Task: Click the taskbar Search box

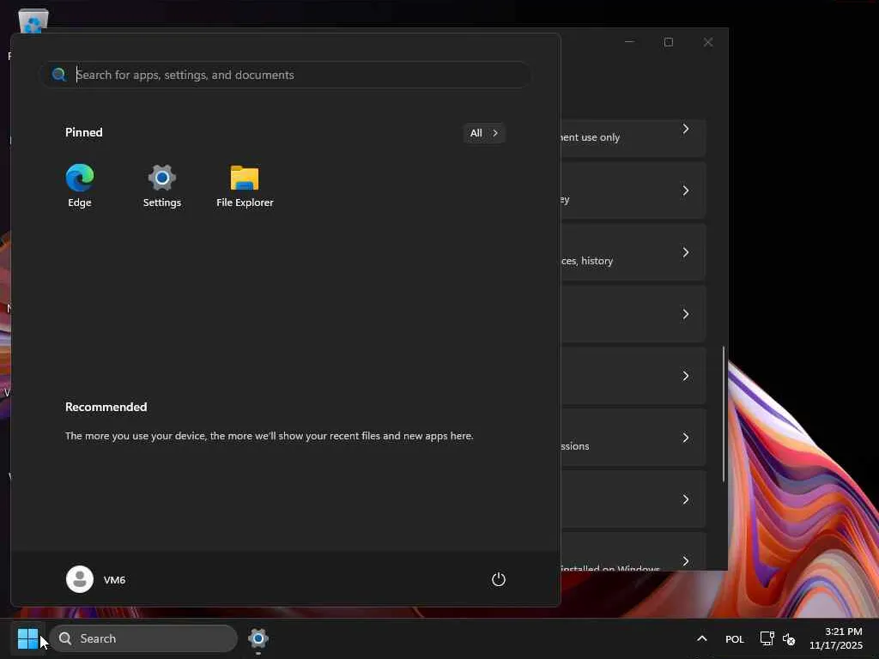Action: pos(143,638)
